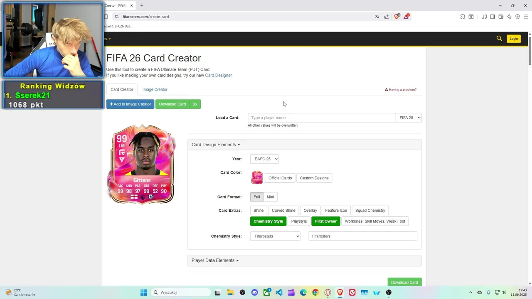Click the volume speaker tray icon

(x=504, y=292)
